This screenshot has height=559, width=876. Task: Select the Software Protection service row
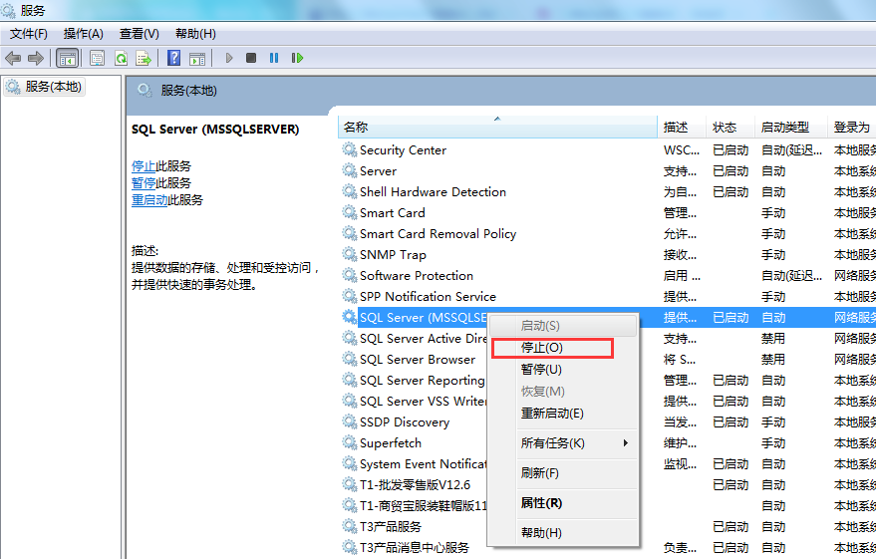pos(607,276)
